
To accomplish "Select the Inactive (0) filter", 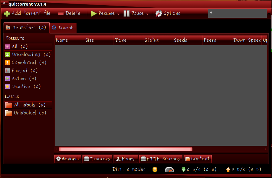I will pyautogui.click(x=28, y=87).
